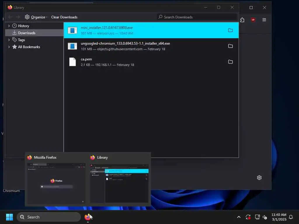This screenshot has height=224, width=299.
Task: Click Library forward arrow button
Action: pos(18,17)
